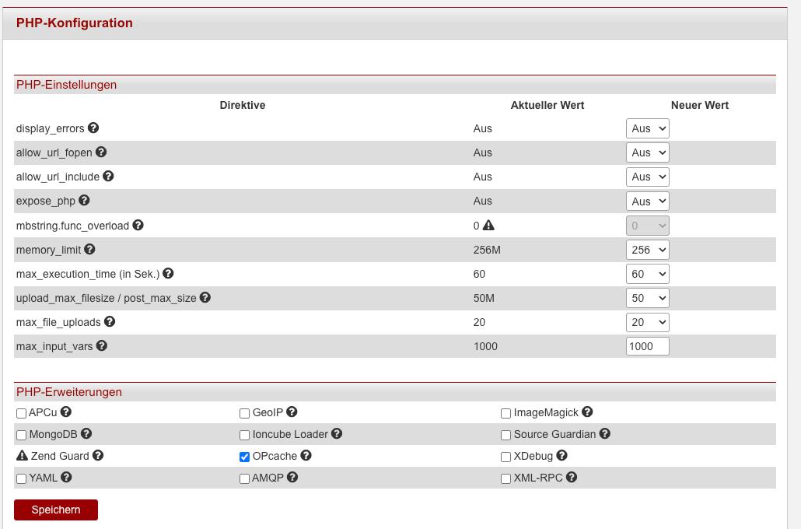Image resolution: width=801 pixels, height=529 pixels.
Task: Enable the MongoDB extension checkbox
Action: (x=21, y=435)
